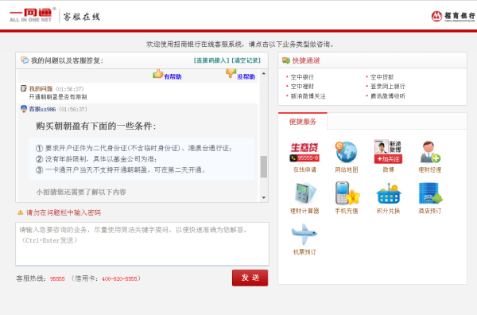Click the question input text box
This screenshot has width=477, height=315.
tap(142, 243)
